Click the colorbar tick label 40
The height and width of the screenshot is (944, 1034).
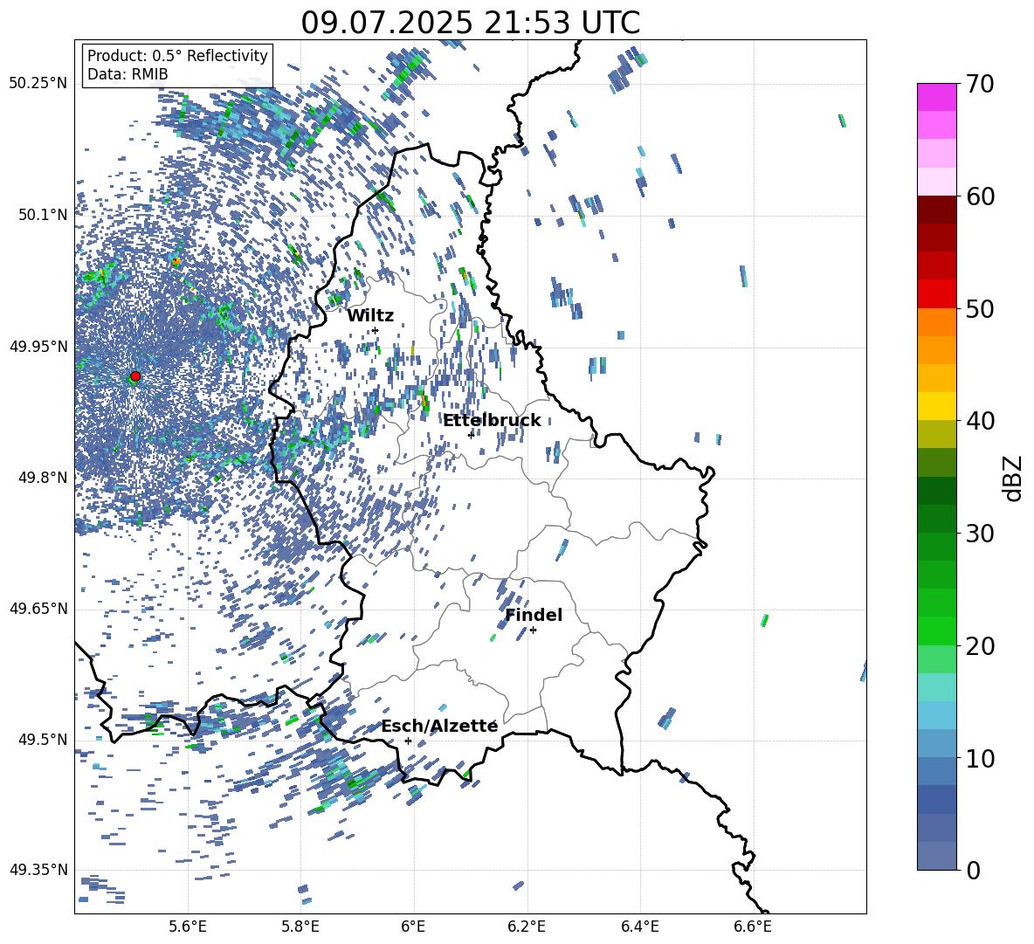pos(981,421)
